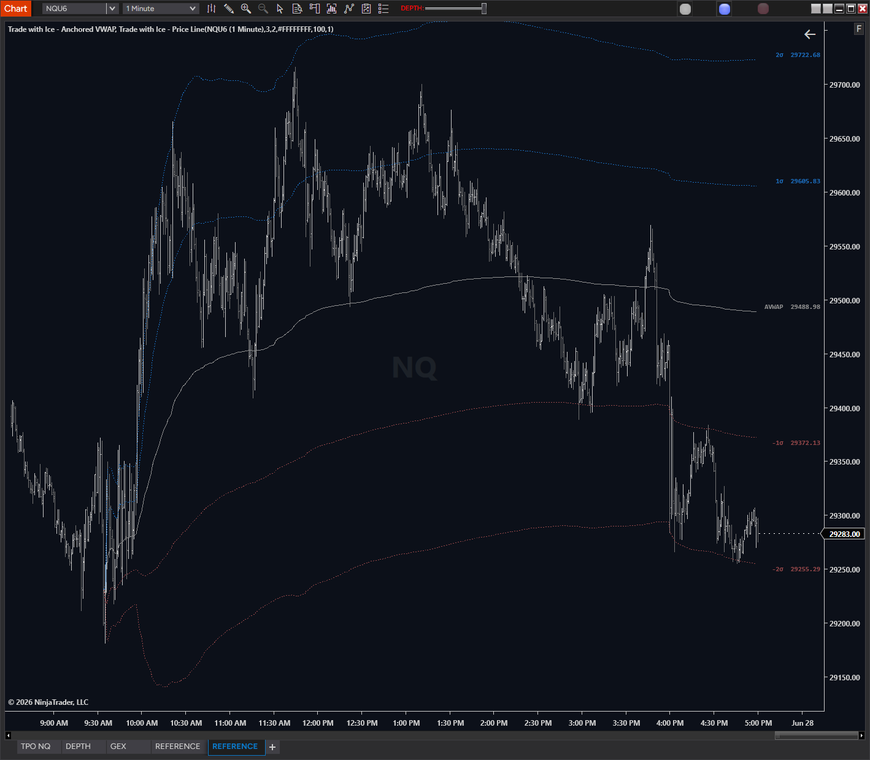Select the cursor pointer tool
Viewport: 870px width, 760px height.
pos(280,9)
